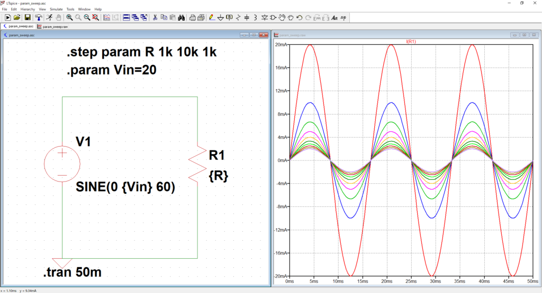Open Component picker gate icon
Viewport: 542px width, 293px height.
pos(273,17)
